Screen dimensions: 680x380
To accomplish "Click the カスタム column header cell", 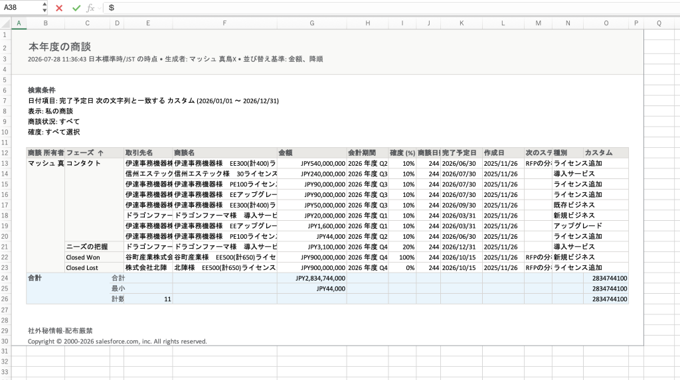I will [606, 153].
